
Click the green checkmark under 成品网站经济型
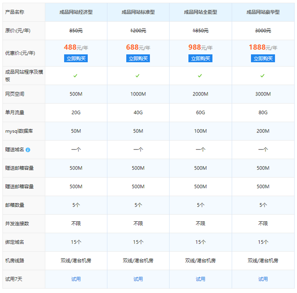click(76, 76)
